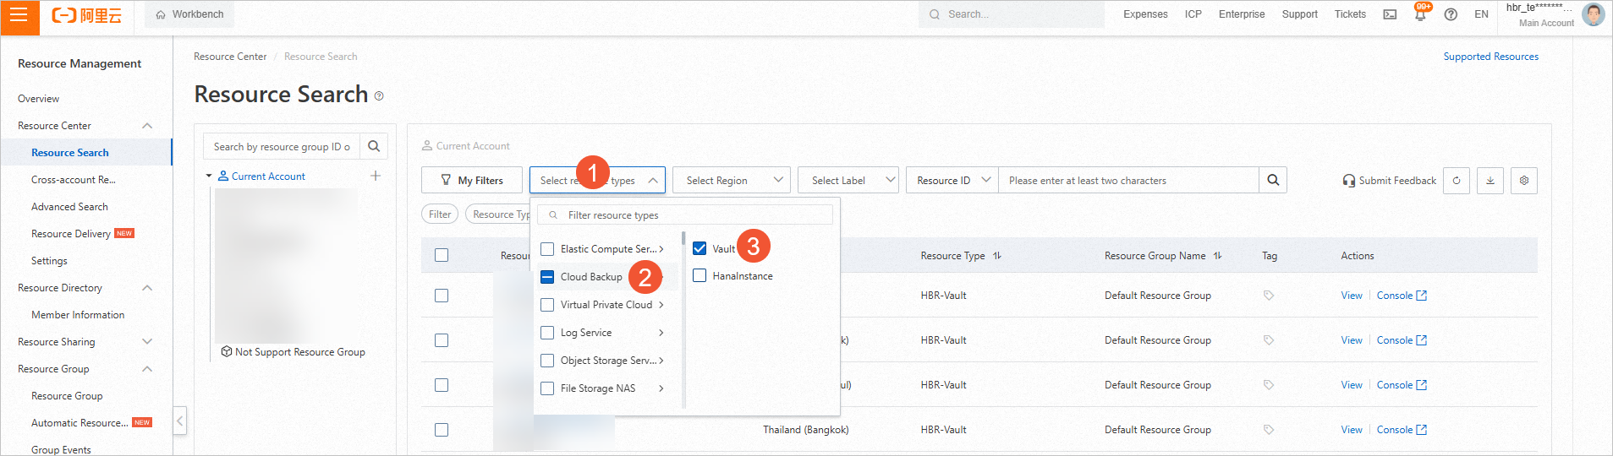
Task: Click the notifications bell icon
Action: coord(1420,15)
